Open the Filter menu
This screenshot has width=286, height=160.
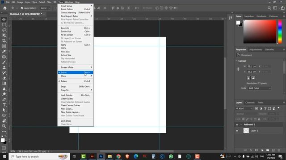pyautogui.click(x=49, y=2)
